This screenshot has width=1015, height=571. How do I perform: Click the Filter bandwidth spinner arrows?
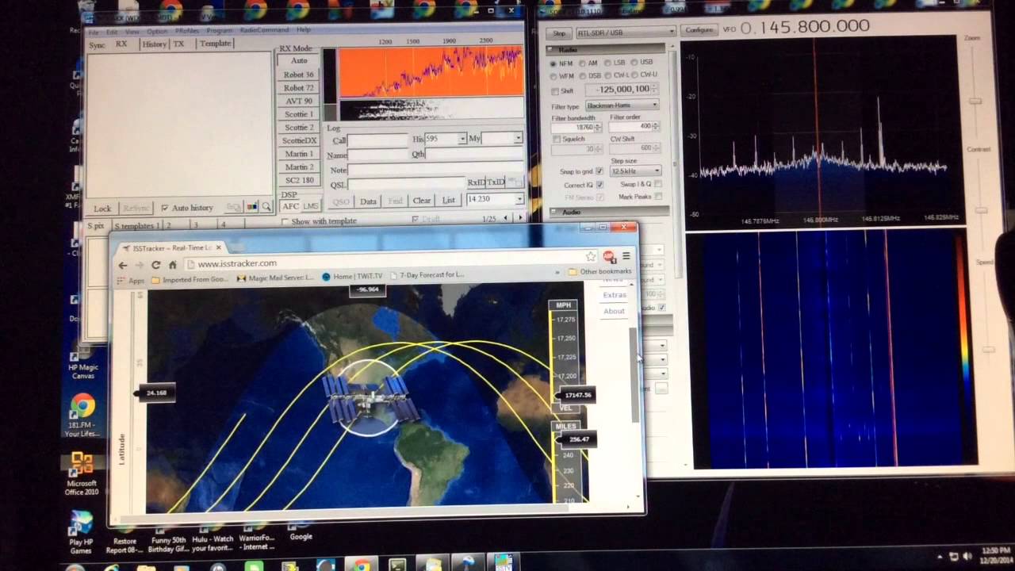pos(597,128)
